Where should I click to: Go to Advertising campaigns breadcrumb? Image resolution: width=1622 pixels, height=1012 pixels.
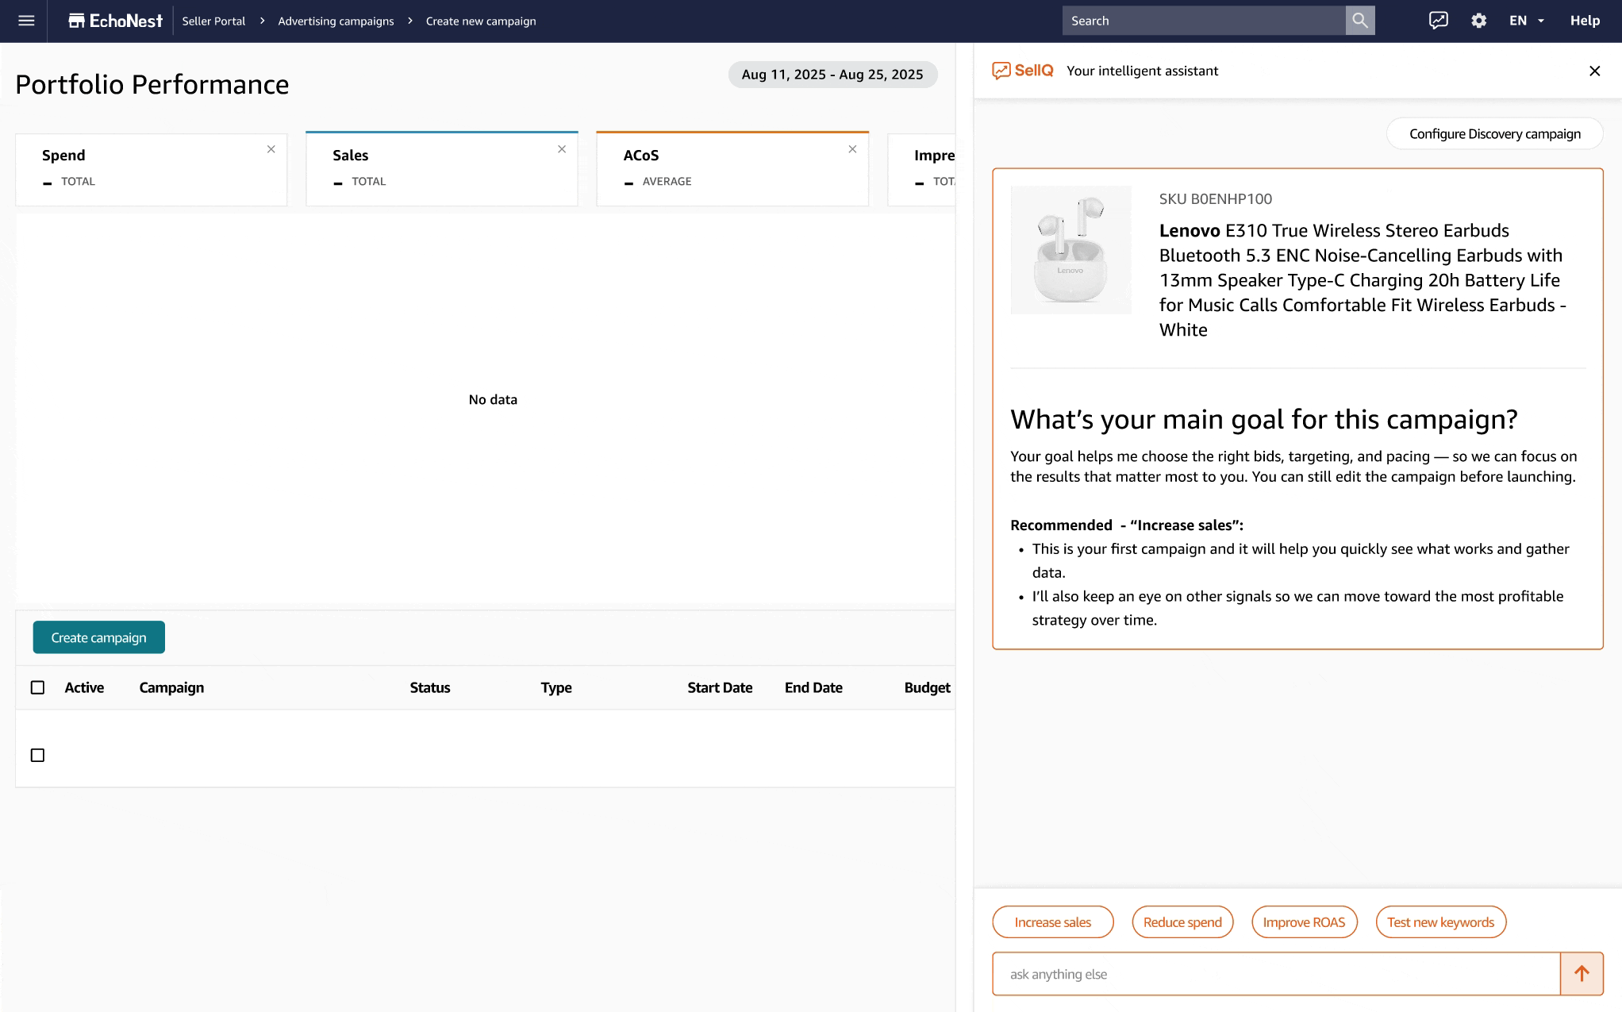(336, 21)
